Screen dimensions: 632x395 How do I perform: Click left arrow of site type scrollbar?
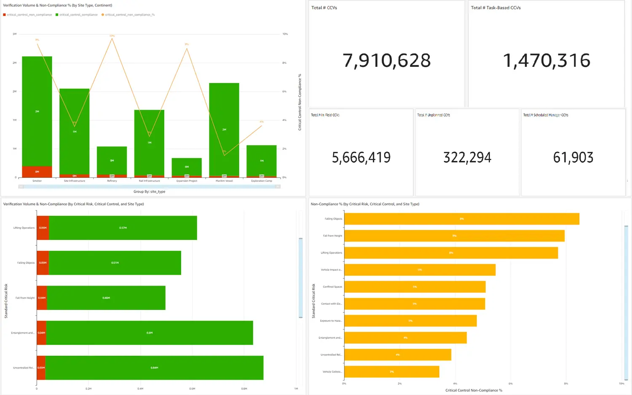pos(21,186)
